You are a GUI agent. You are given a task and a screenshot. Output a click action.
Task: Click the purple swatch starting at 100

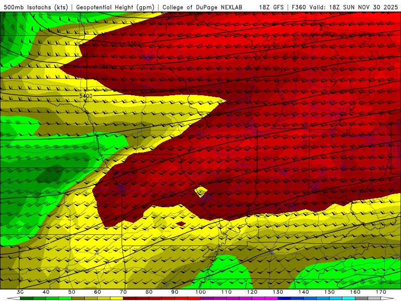207,298
